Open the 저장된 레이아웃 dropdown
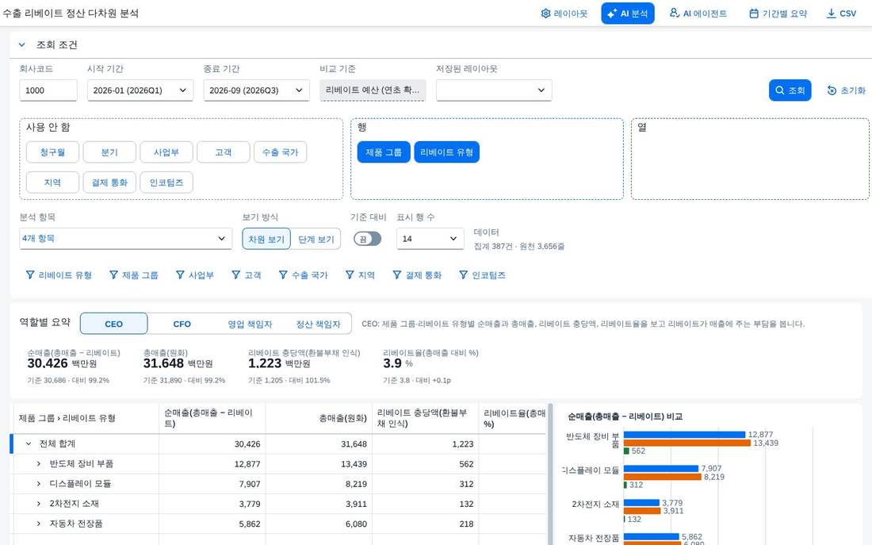 [494, 90]
